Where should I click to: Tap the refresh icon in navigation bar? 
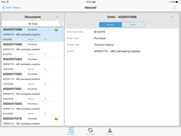point(174,8)
